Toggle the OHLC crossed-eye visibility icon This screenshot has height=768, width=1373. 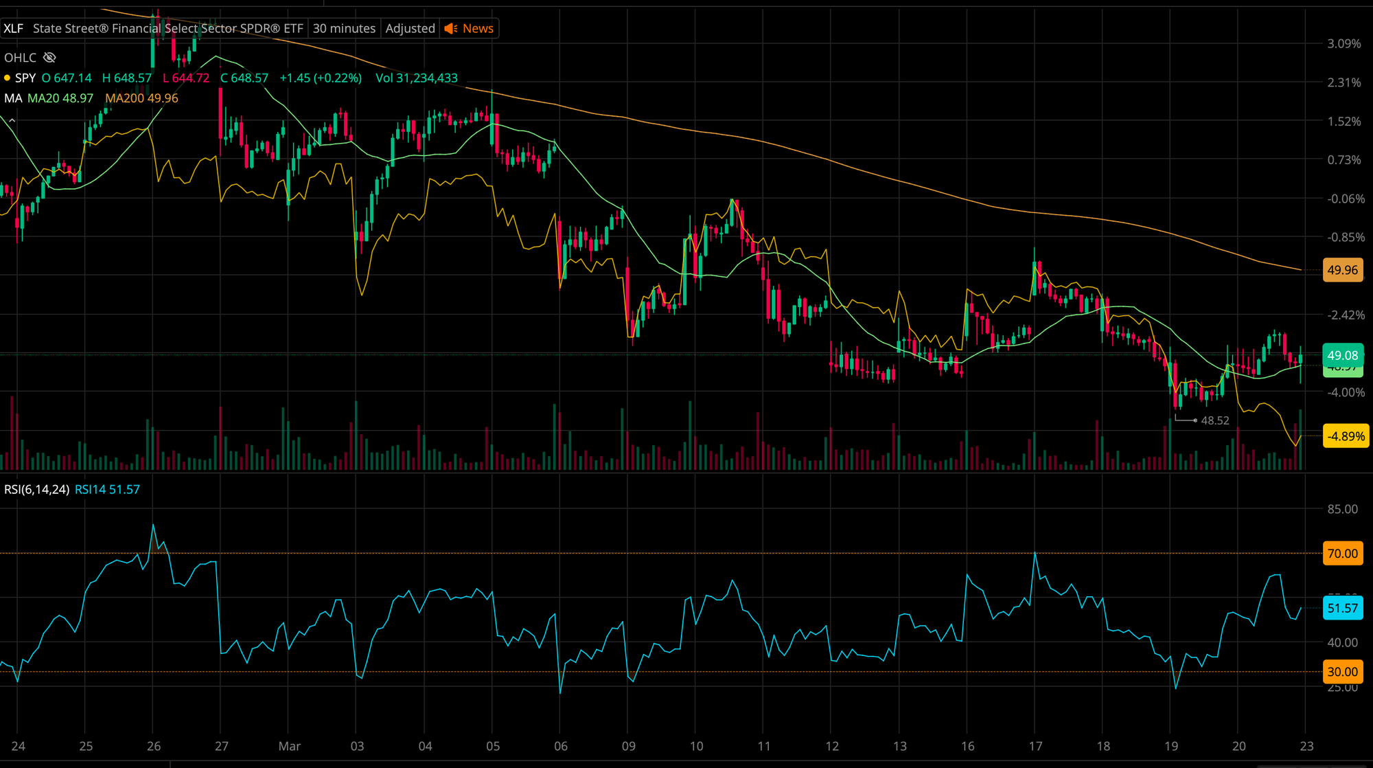click(49, 58)
